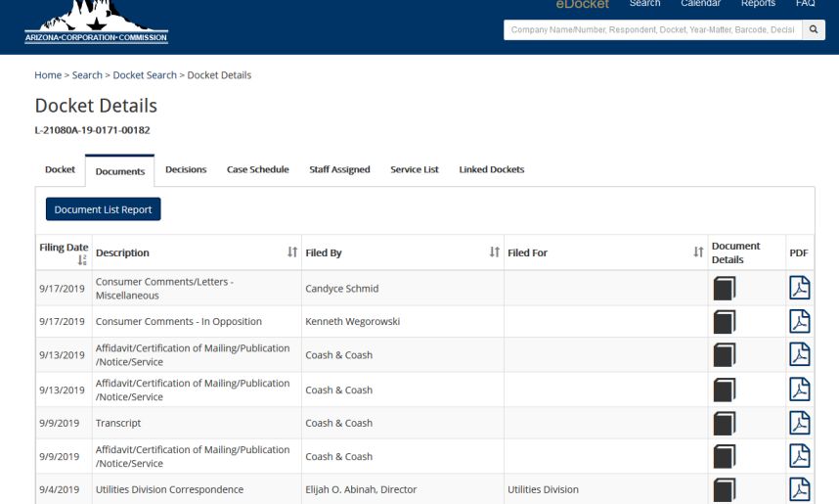Open the Case Schedule tab
This screenshot has height=504, width=839.
coord(257,169)
